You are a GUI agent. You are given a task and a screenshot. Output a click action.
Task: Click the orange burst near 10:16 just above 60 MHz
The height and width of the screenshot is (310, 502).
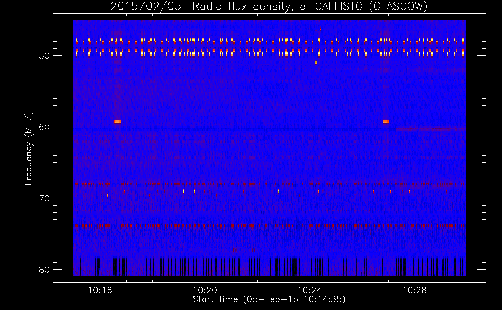point(118,122)
